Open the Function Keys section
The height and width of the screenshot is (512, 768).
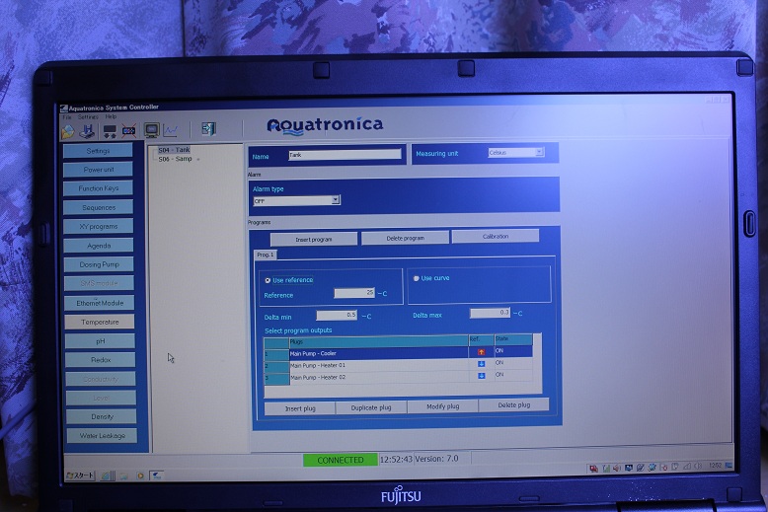tap(99, 188)
